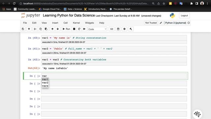Paste cells below icon
Image resolution: width=211 pixels, height=119 pixels.
[x=46, y=29]
